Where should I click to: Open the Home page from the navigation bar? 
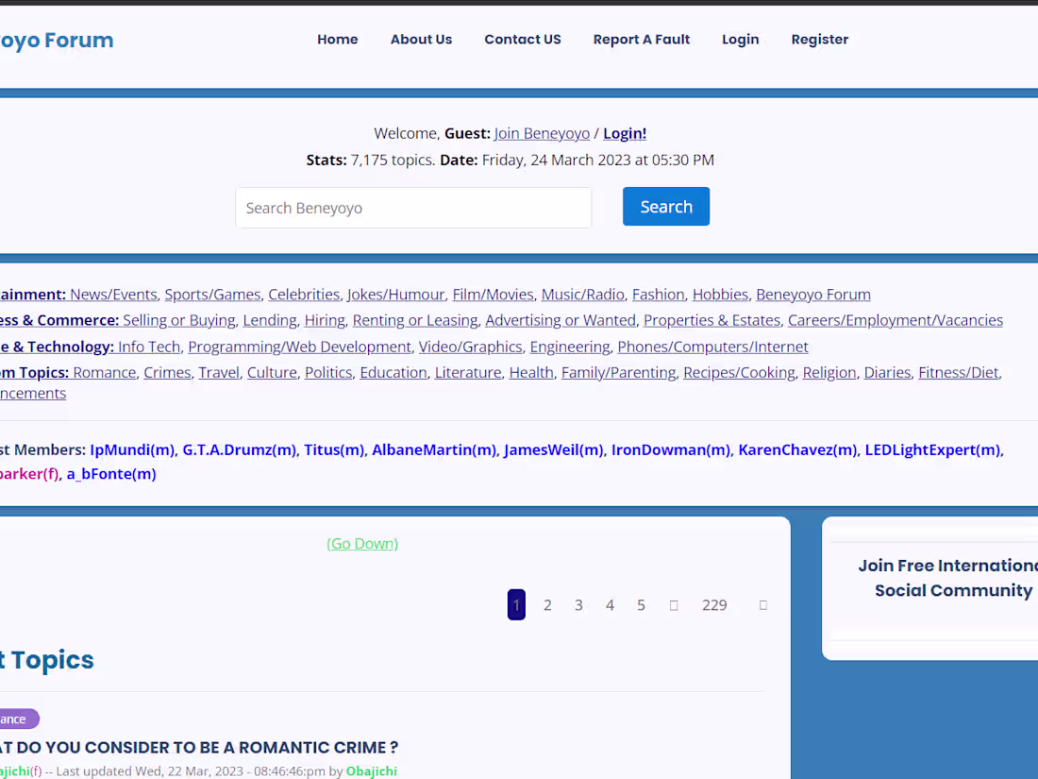click(337, 39)
